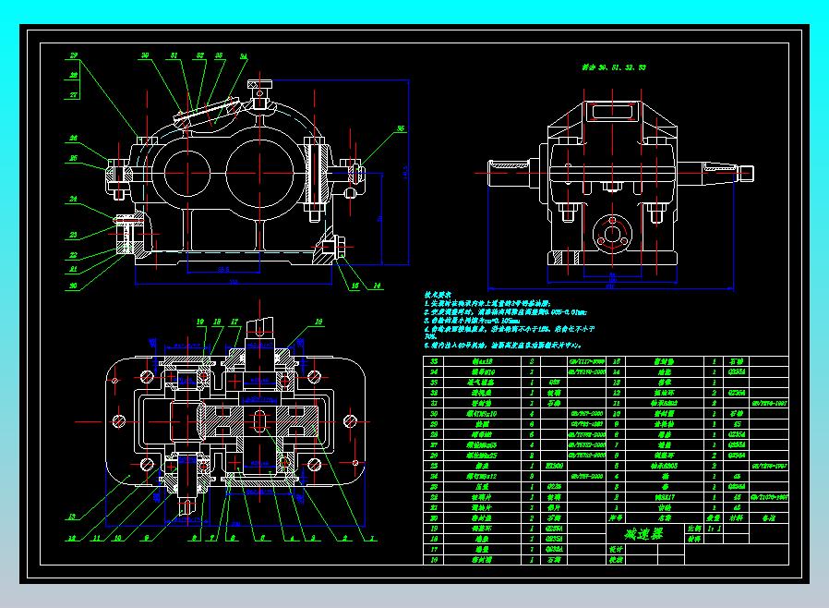Screen dimensions: 829x608
Task: Pick balloon number 24 near the oil gauge
Action: tap(74, 200)
